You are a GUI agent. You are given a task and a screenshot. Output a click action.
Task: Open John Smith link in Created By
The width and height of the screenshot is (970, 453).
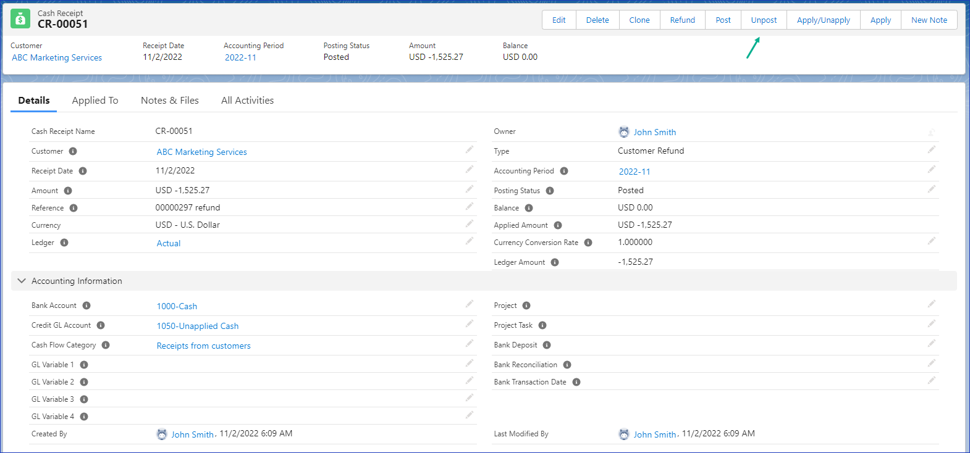coord(193,434)
